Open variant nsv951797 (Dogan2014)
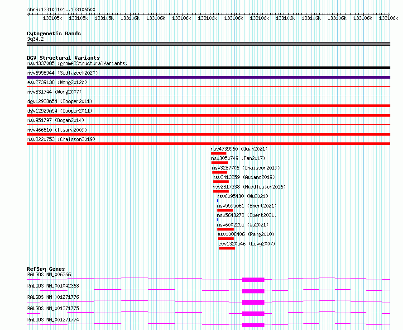 [56, 120]
